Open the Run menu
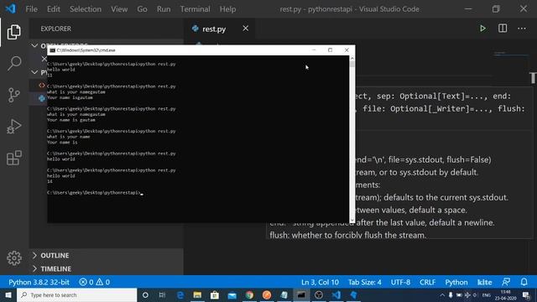This screenshot has width=537, height=302. [164, 9]
